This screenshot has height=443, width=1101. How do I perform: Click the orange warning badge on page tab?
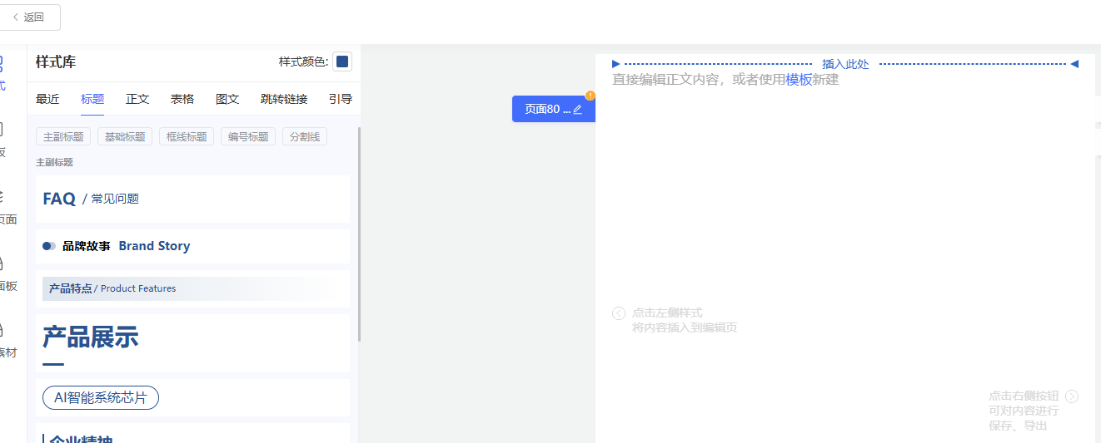(590, 96)
